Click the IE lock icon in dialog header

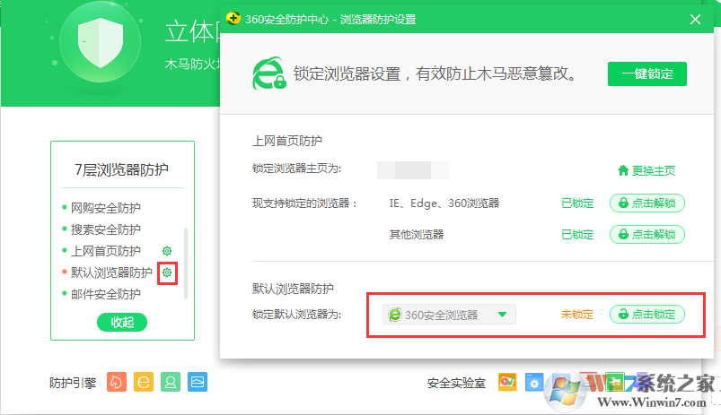[x=269, y=73]
